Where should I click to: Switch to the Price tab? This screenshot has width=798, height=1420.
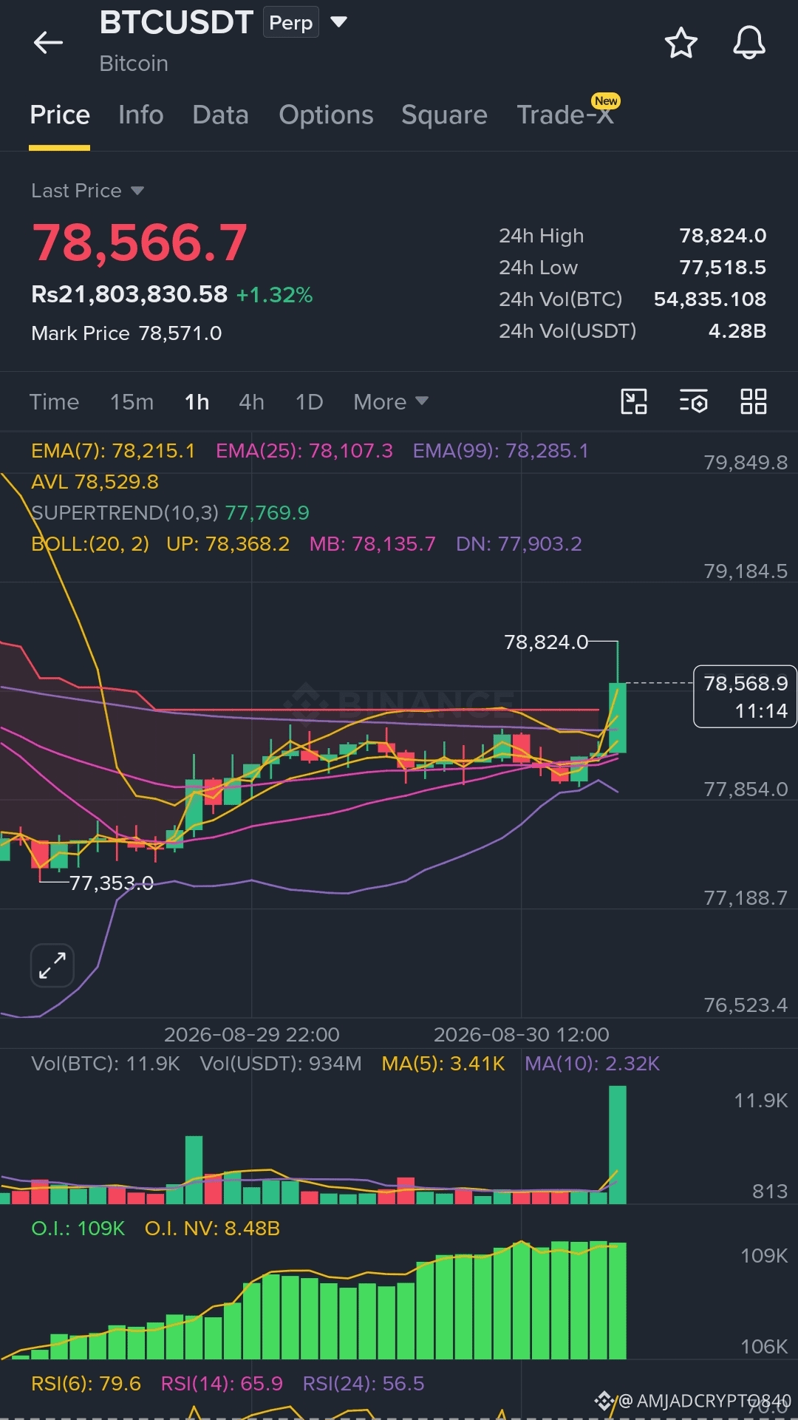coord(60,115)
